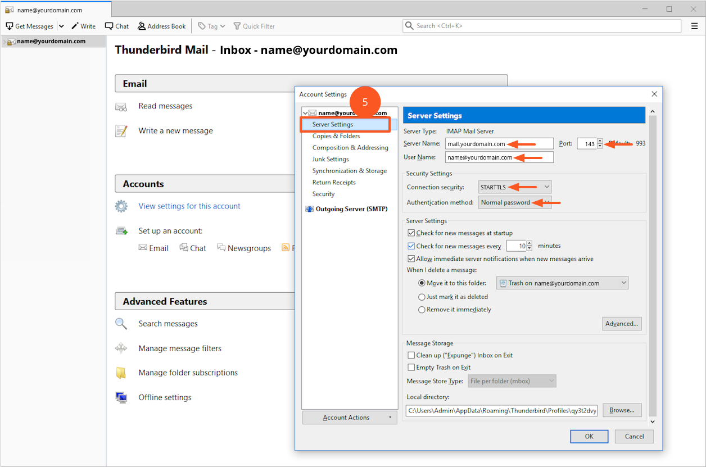This screenshot has width=706, height=467.
Task: Toggle Check for new messages at startup
Action: pos(411,233)
